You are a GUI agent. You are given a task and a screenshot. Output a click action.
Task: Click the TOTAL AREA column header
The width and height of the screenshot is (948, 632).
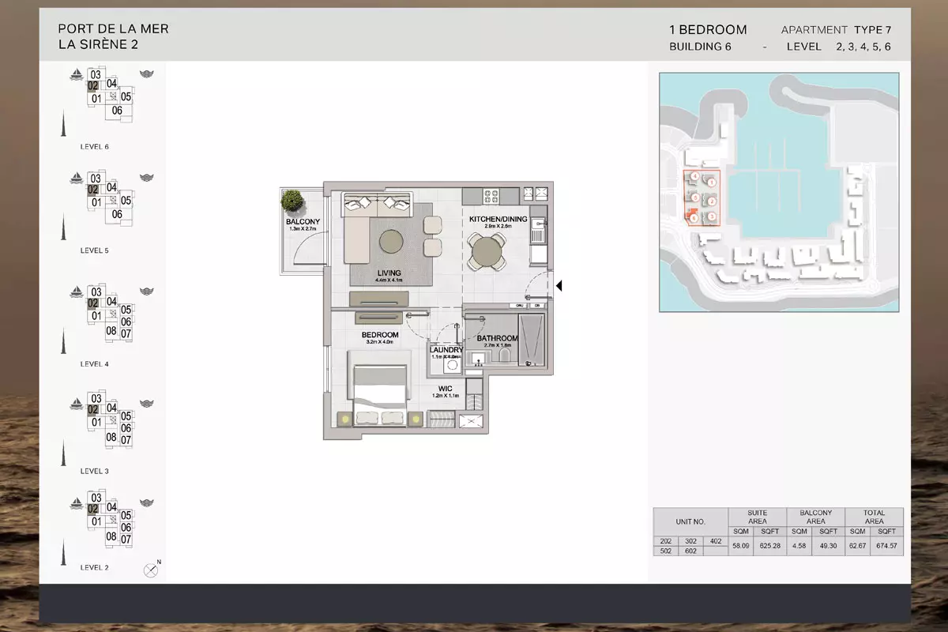click(874, 517)
